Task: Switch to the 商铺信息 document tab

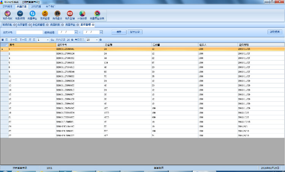Action: [7, 25]
